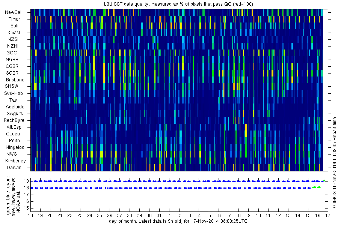The image size is (338, 225).
Task: Select the Darwin row label
Action: pos(14,168)
